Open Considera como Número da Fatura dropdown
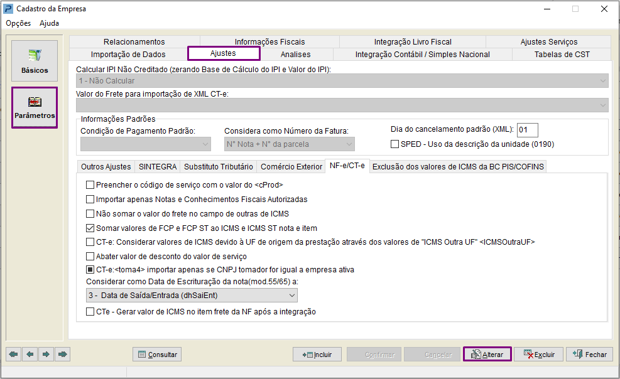This screenshot has width=620, height=379. [x=290, y=144]
